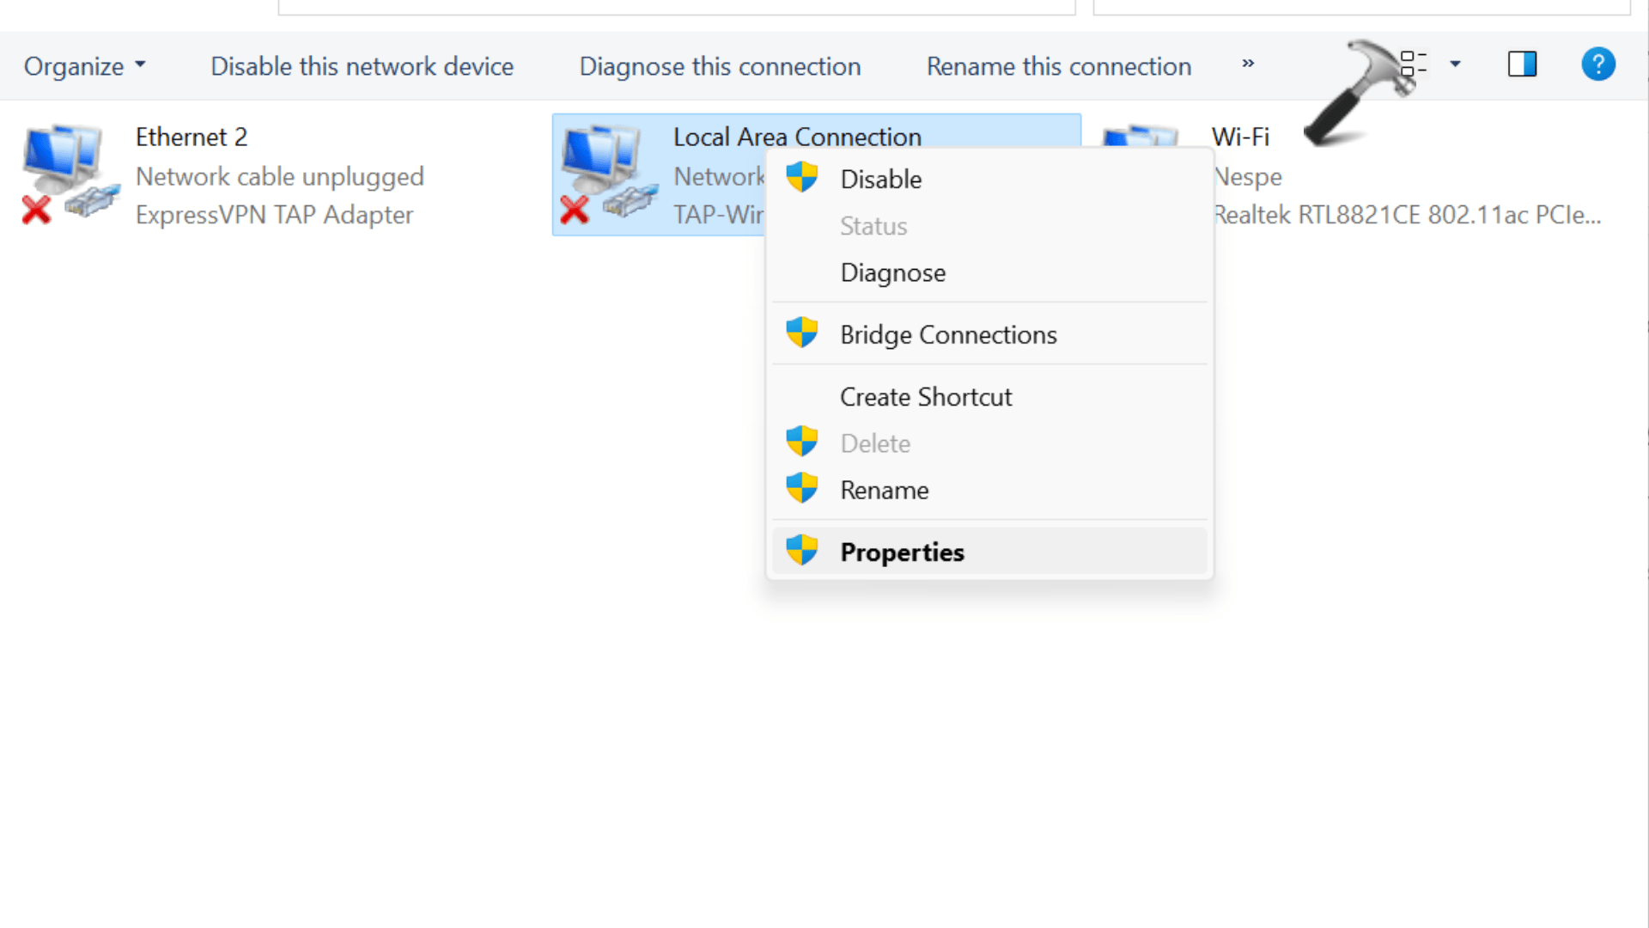Select Diagnose from the context menu
The image size is (1649, 928).
pyautogui.click(x=893, y=272)
